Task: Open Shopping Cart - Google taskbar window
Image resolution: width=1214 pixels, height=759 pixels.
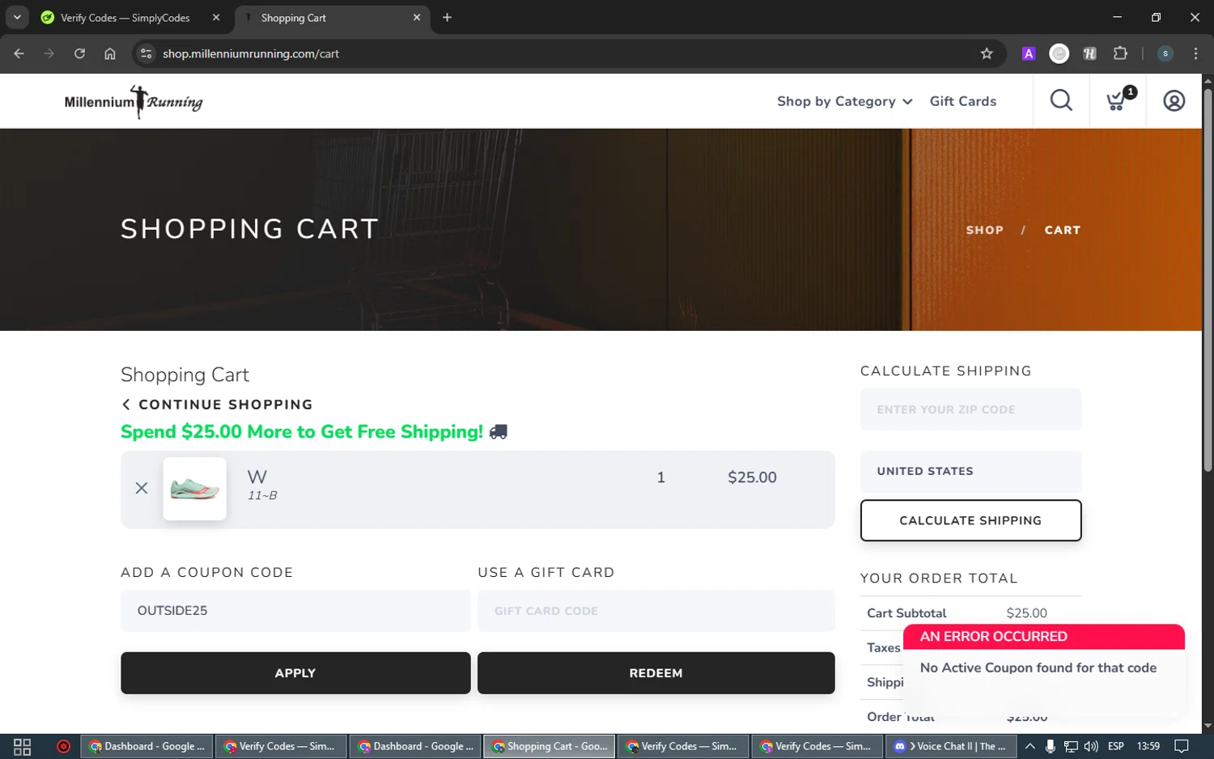Action: [550, 746]
